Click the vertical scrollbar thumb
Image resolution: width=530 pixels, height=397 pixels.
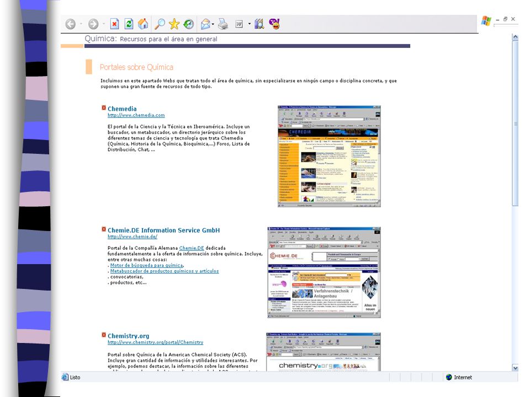point(515,124)
